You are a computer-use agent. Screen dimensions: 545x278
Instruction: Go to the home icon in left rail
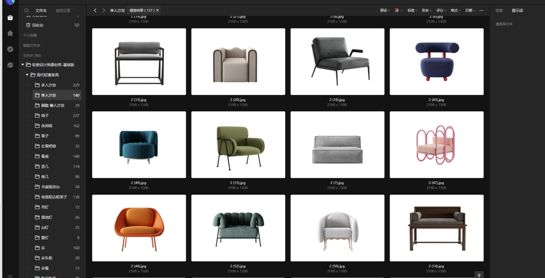(10, 34)
